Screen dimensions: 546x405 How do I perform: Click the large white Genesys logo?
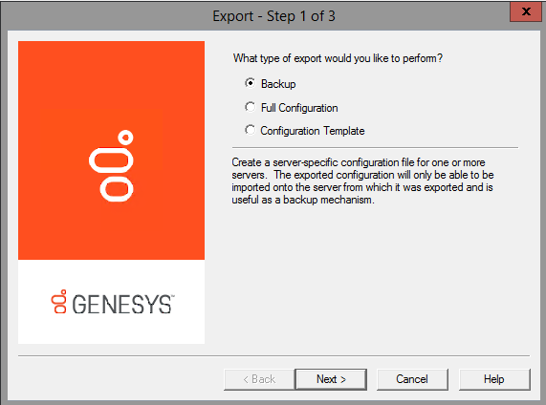(112, 166)
